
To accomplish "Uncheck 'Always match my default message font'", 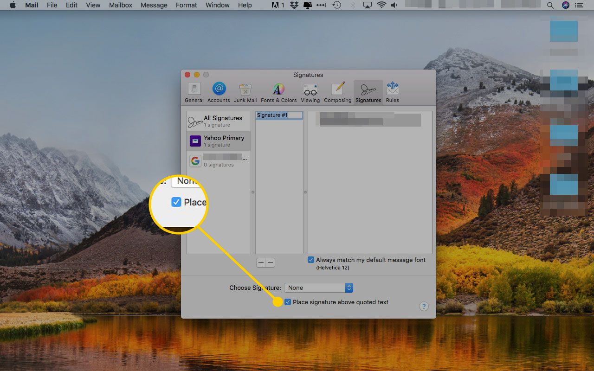I will (x=311, y=260).
